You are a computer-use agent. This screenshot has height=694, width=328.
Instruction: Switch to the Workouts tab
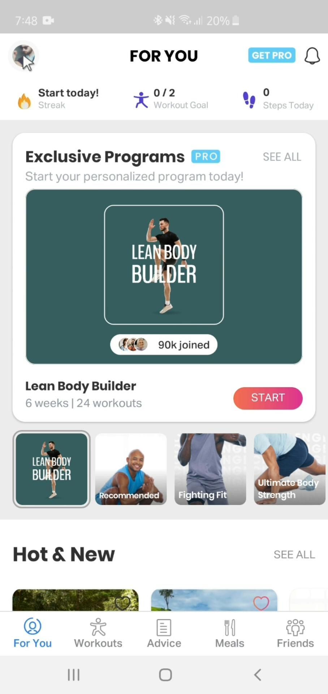coord(98,633)
